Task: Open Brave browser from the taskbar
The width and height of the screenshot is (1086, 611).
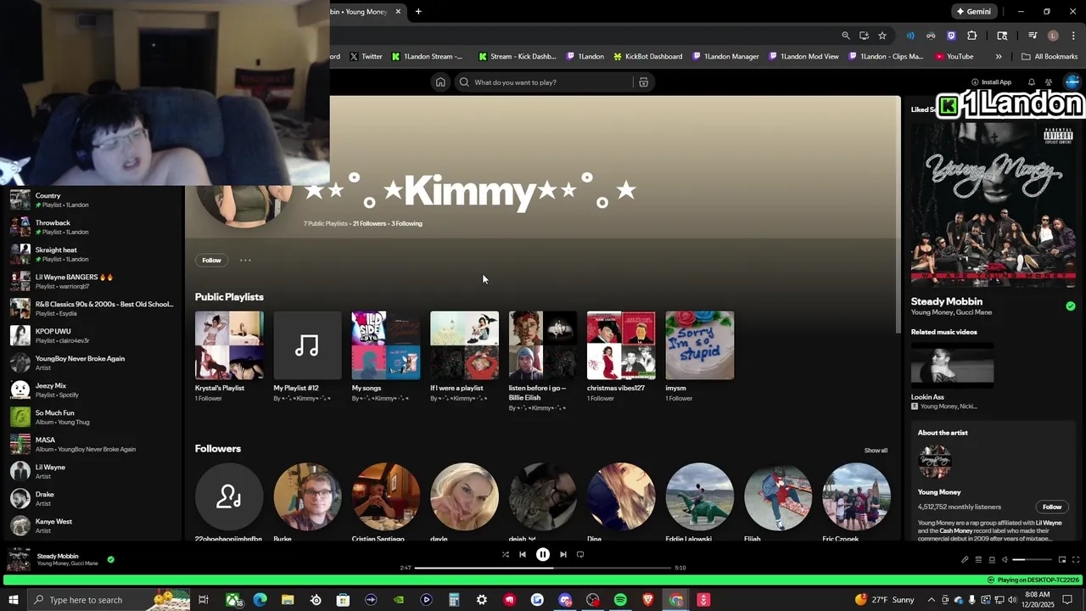Action: [x=648, y=600]
